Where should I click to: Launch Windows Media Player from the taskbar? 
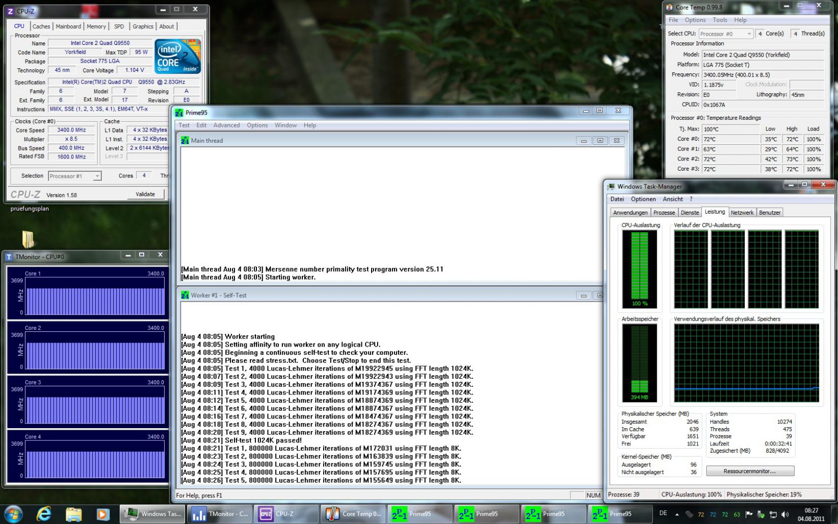103,514
